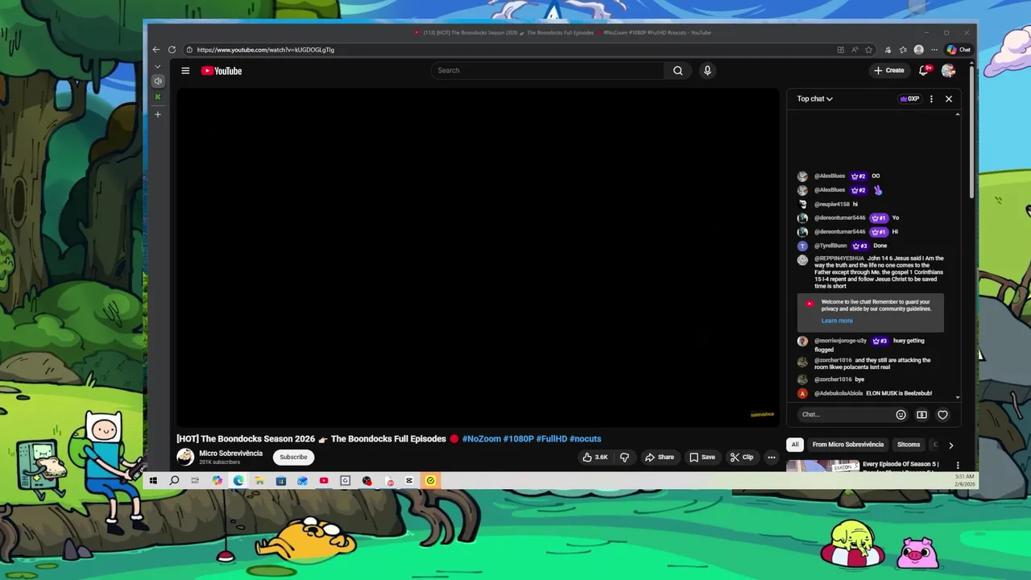Click the #NoZoom hashtag link
The image size is (1031, 580).
tap(481, 439)
